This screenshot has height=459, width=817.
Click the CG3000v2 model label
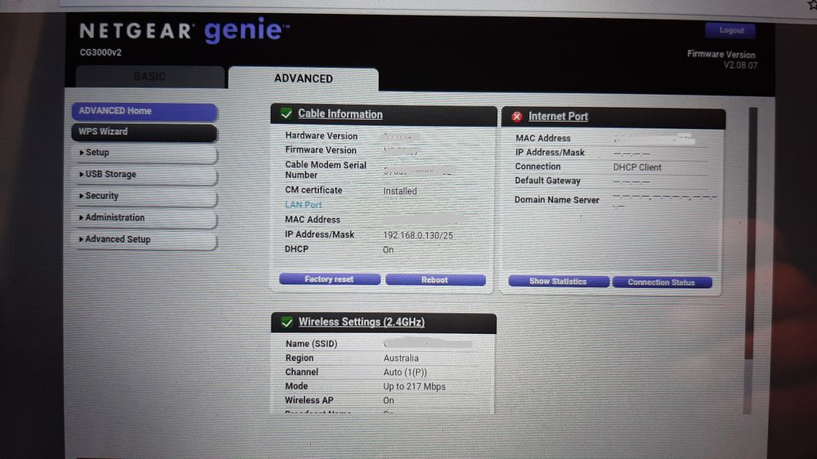pos(101,52)
